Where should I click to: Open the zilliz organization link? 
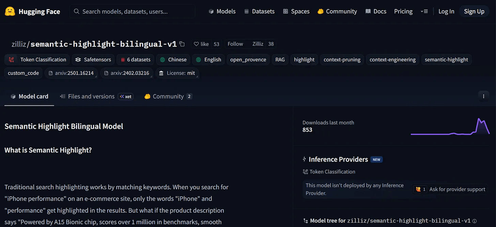coord(19,44)
